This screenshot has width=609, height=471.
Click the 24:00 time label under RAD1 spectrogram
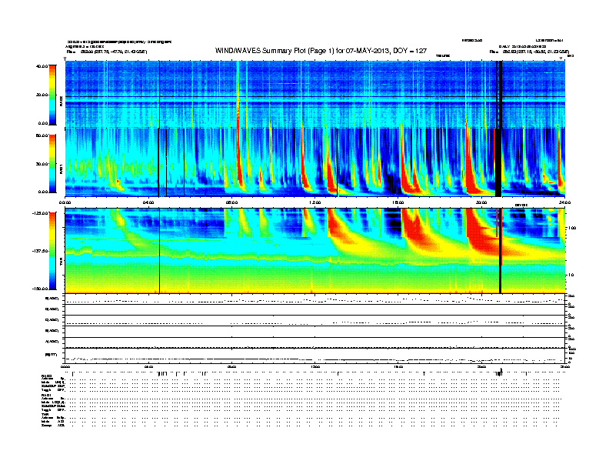[564, 202]
